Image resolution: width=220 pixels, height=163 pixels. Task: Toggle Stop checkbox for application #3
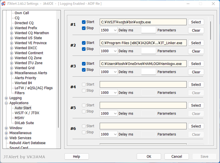(x=84, y=70)
